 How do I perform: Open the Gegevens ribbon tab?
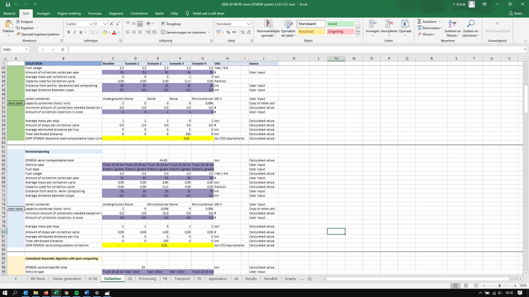tap(116, 13)
